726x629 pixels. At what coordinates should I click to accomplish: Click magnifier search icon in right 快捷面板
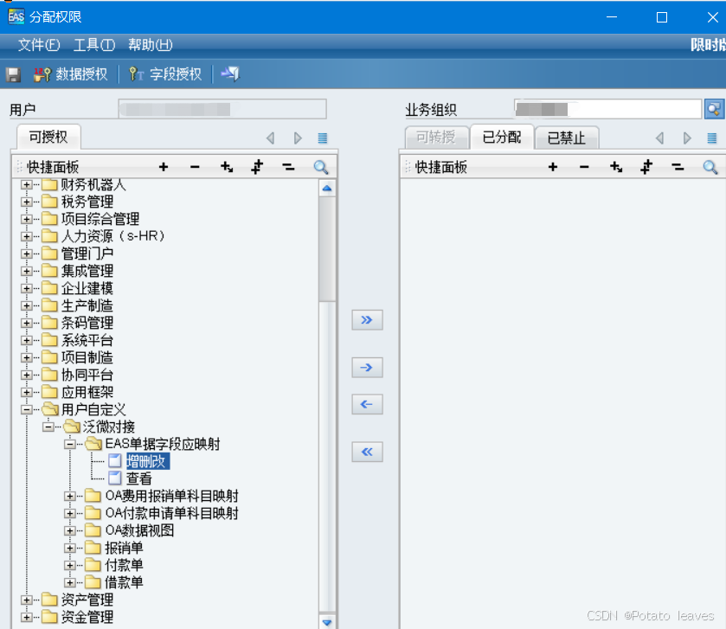click(710, 167)
